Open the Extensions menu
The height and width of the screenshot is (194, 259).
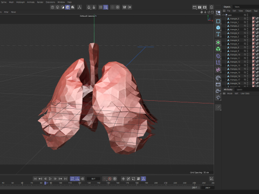(x=50, y=2)
